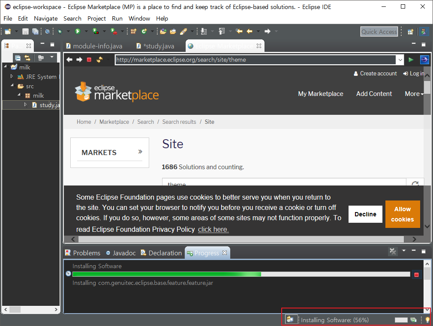Screen dimensions: 433x326
Task: Click the Allow cookies button
Action: (x=403, y=214)
